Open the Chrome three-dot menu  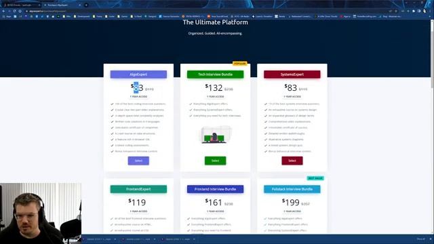click(430, 11)
